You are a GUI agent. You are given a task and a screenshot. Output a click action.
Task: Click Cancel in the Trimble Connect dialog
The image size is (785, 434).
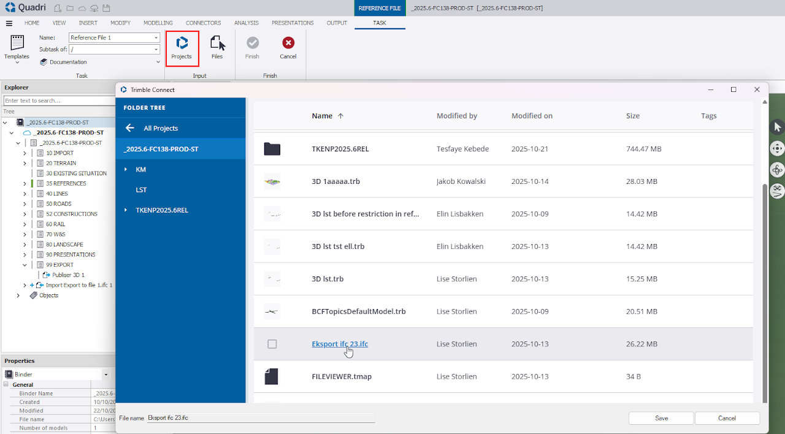click(x=727, y=418)
